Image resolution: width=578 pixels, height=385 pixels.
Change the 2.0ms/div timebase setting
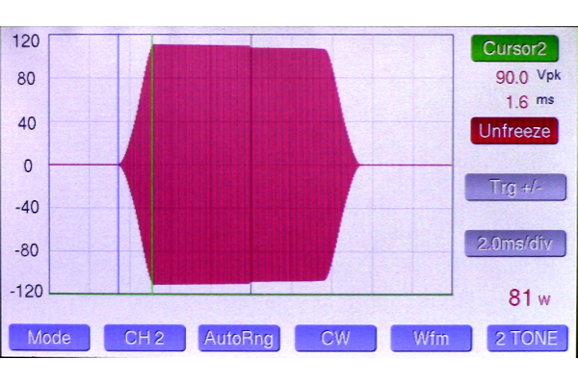(x=515, y=244)
